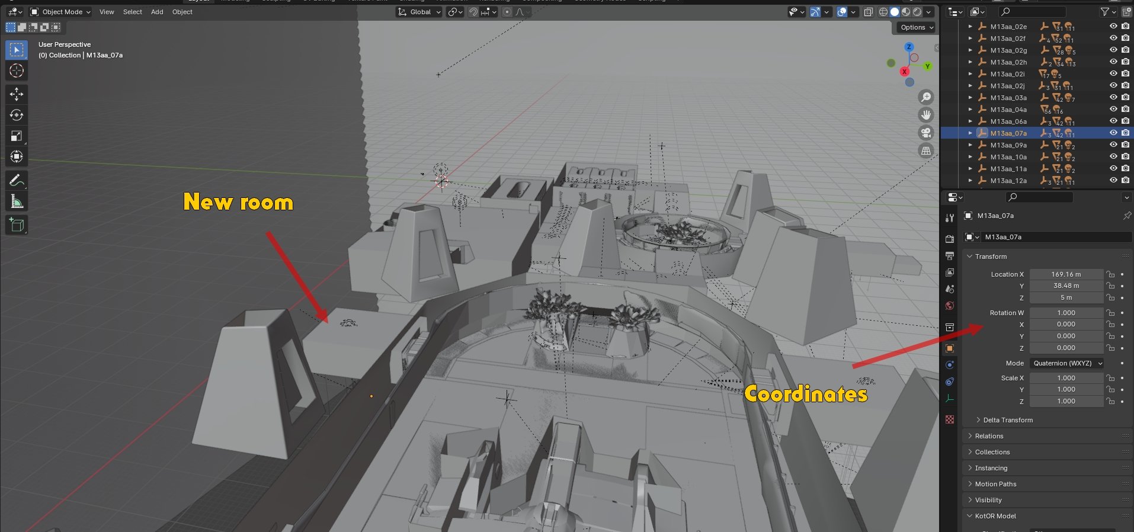Open the View menu
This screenshot has width=1134, height=532.
pos(107,12)
